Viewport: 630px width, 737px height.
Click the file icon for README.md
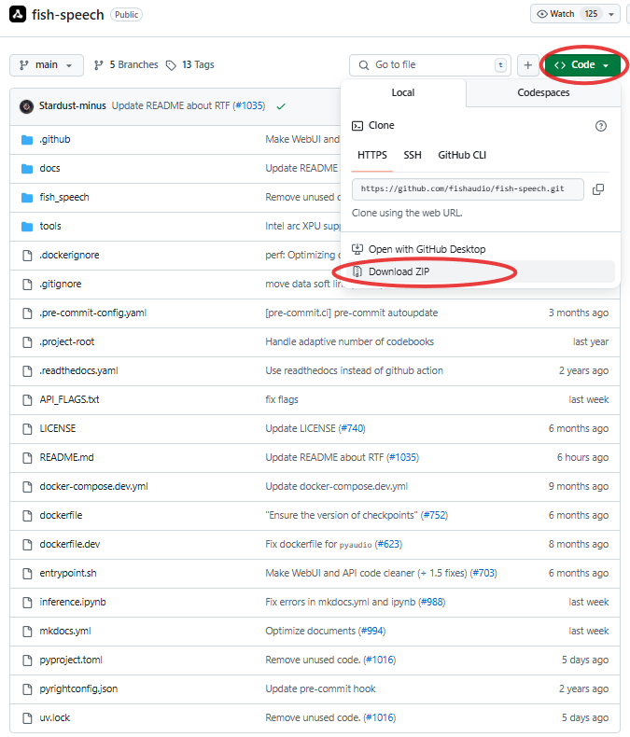(27, 458)
